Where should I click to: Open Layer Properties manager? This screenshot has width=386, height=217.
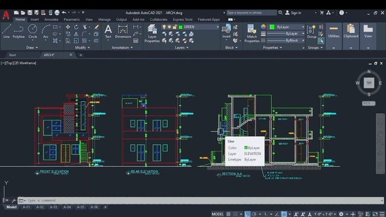pyautogui.click(x=152, y=34)
